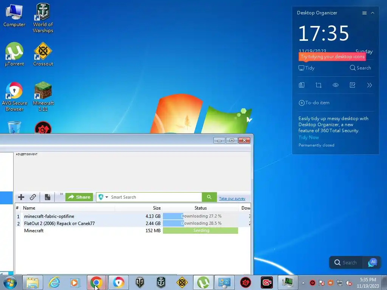Click Search in Desktop Organizer
387x290 pixels.
pos(360,68)
